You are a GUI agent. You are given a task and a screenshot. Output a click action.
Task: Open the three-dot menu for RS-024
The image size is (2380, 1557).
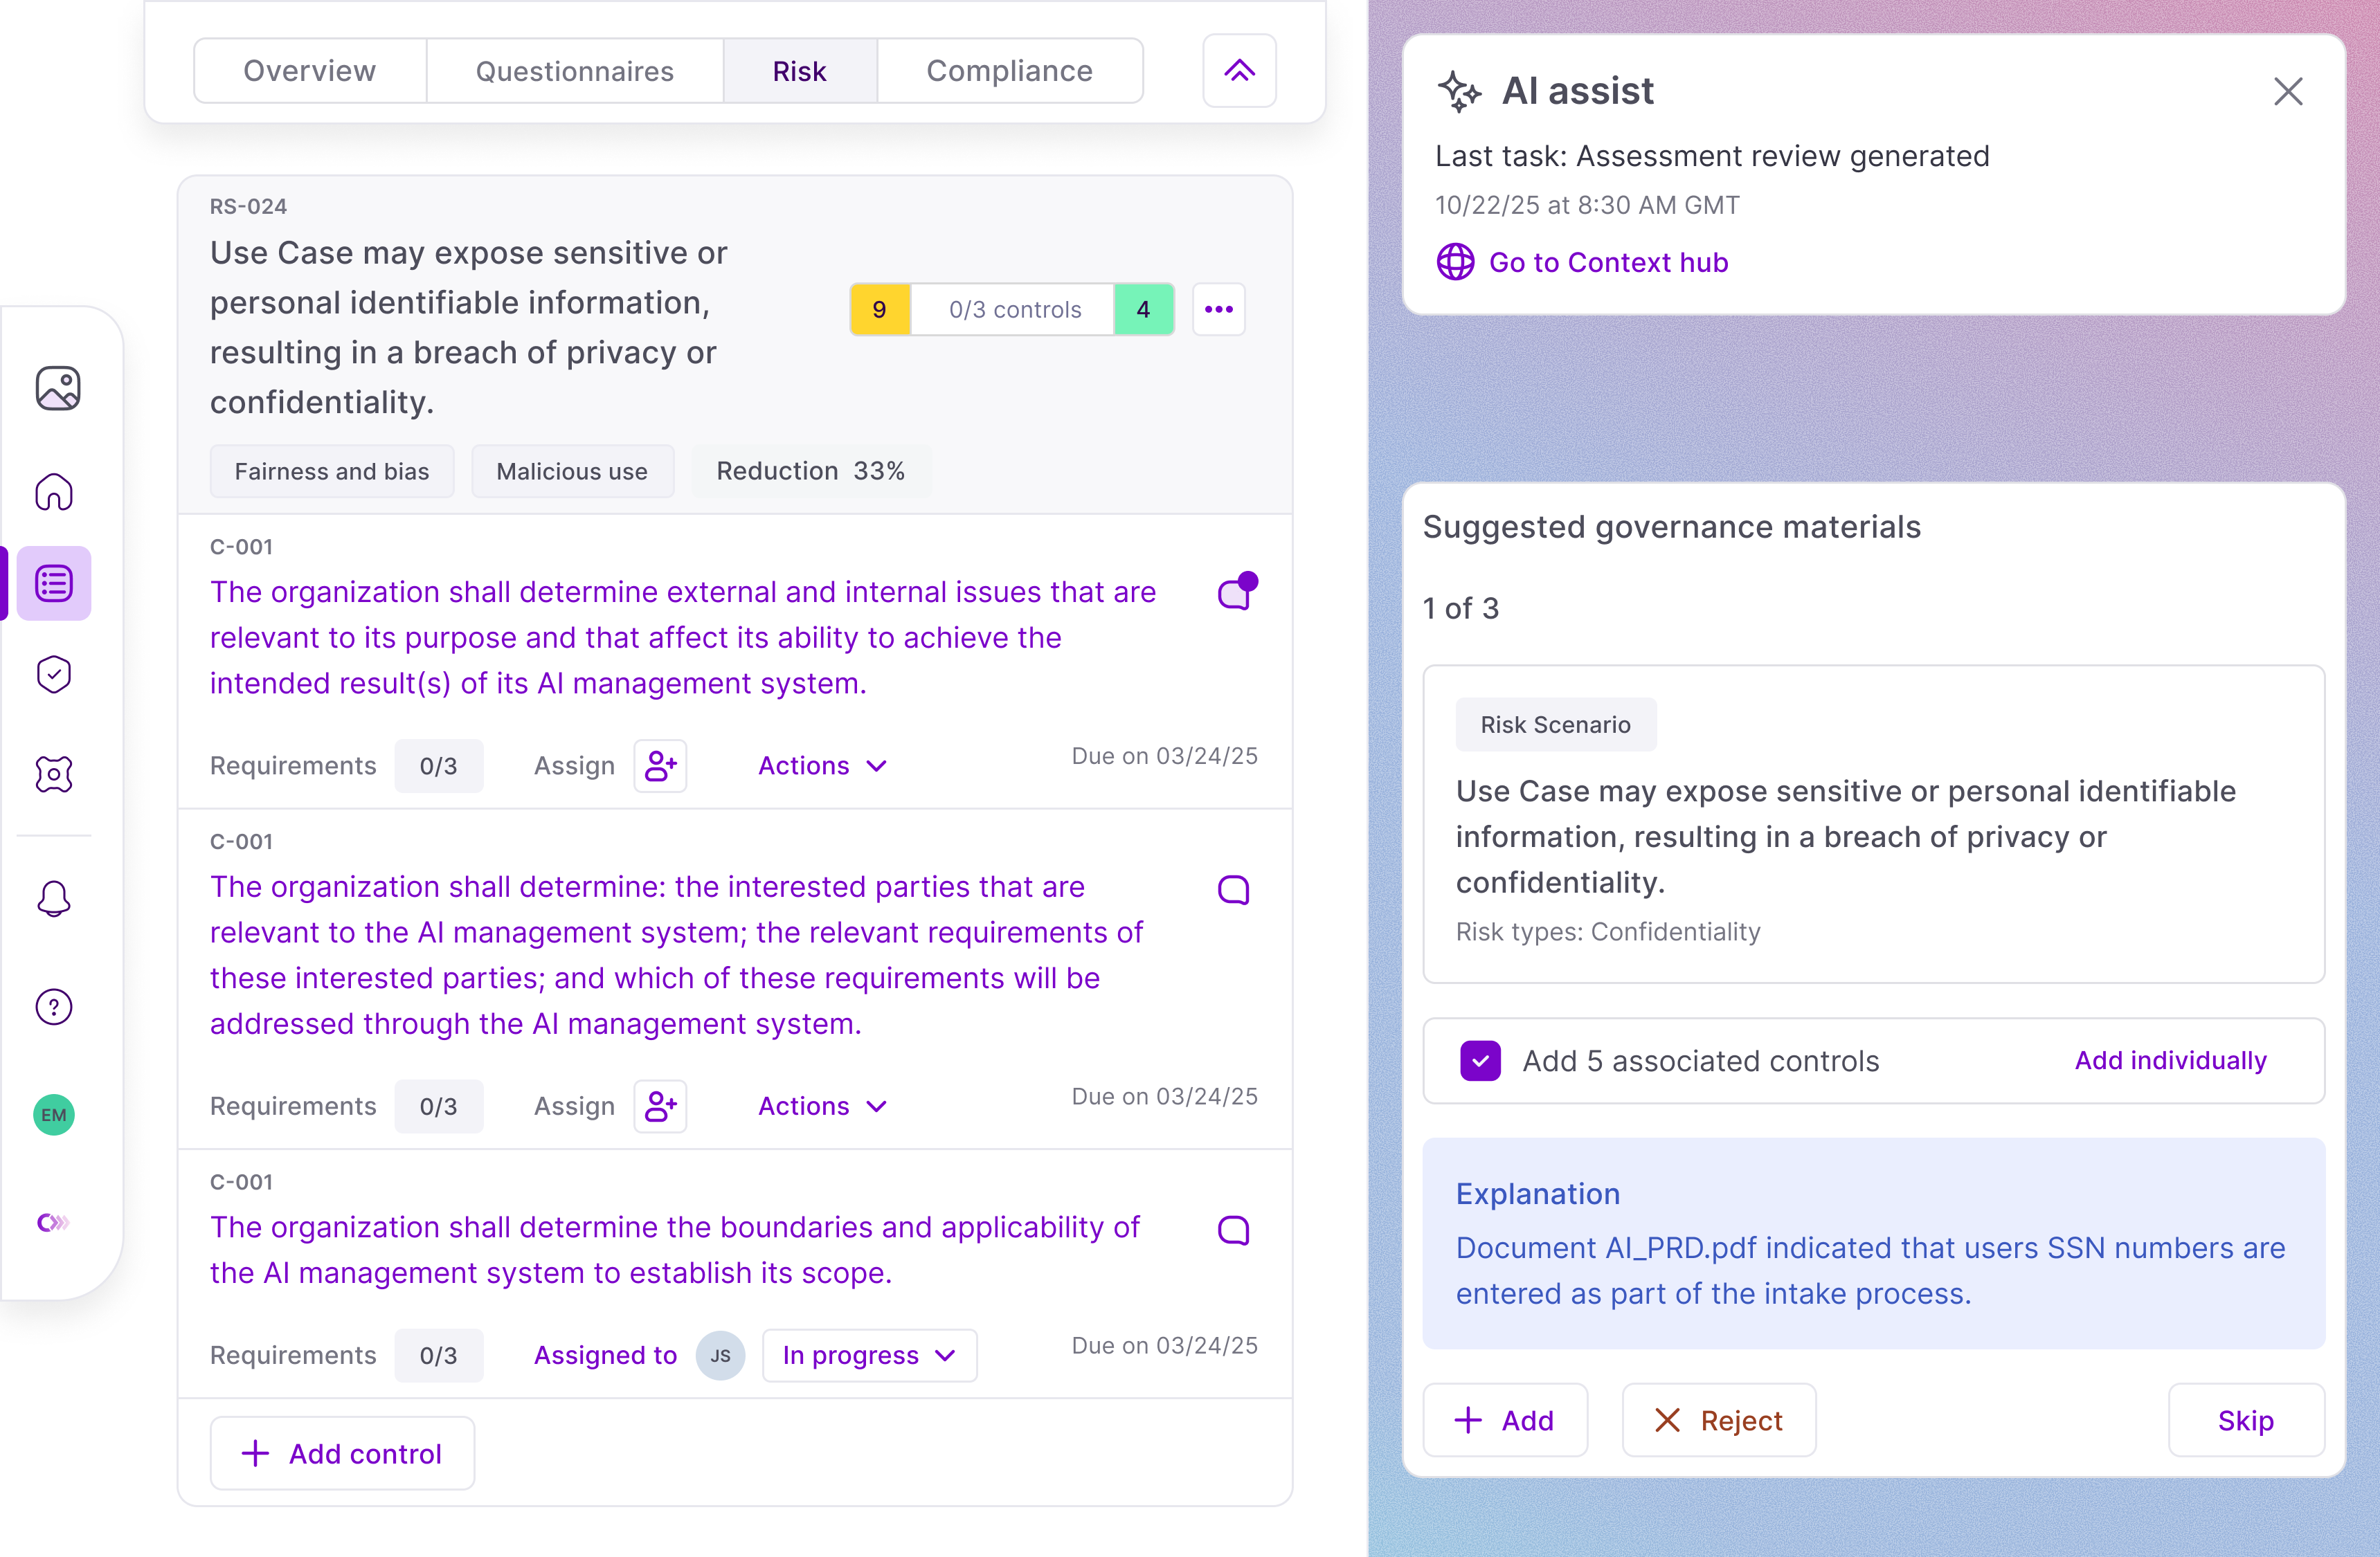1218,310
